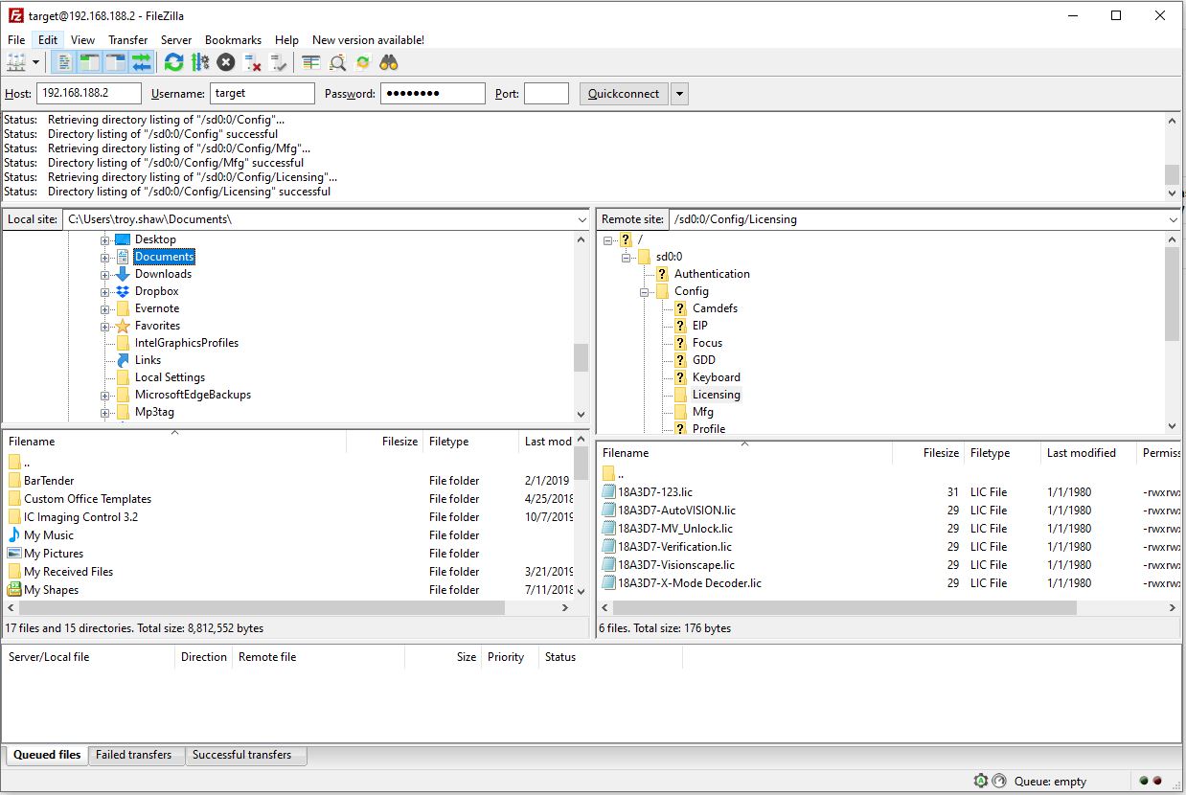1186x795 pixels.
Task: Select the Evernote folder icon
Action: pyautogui.click(x=123, y=308)
